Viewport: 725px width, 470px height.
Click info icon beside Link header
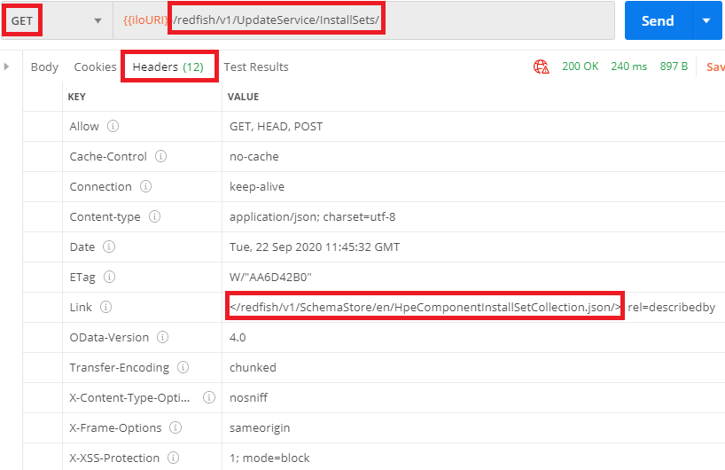click(x=105, y=307)
